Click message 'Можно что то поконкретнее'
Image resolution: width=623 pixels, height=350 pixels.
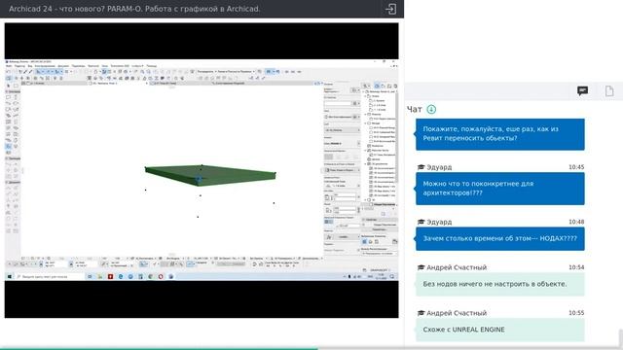tap(500, 189)
